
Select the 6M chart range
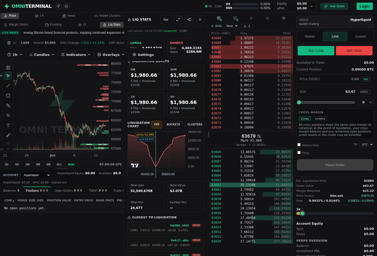coord(48,164)
